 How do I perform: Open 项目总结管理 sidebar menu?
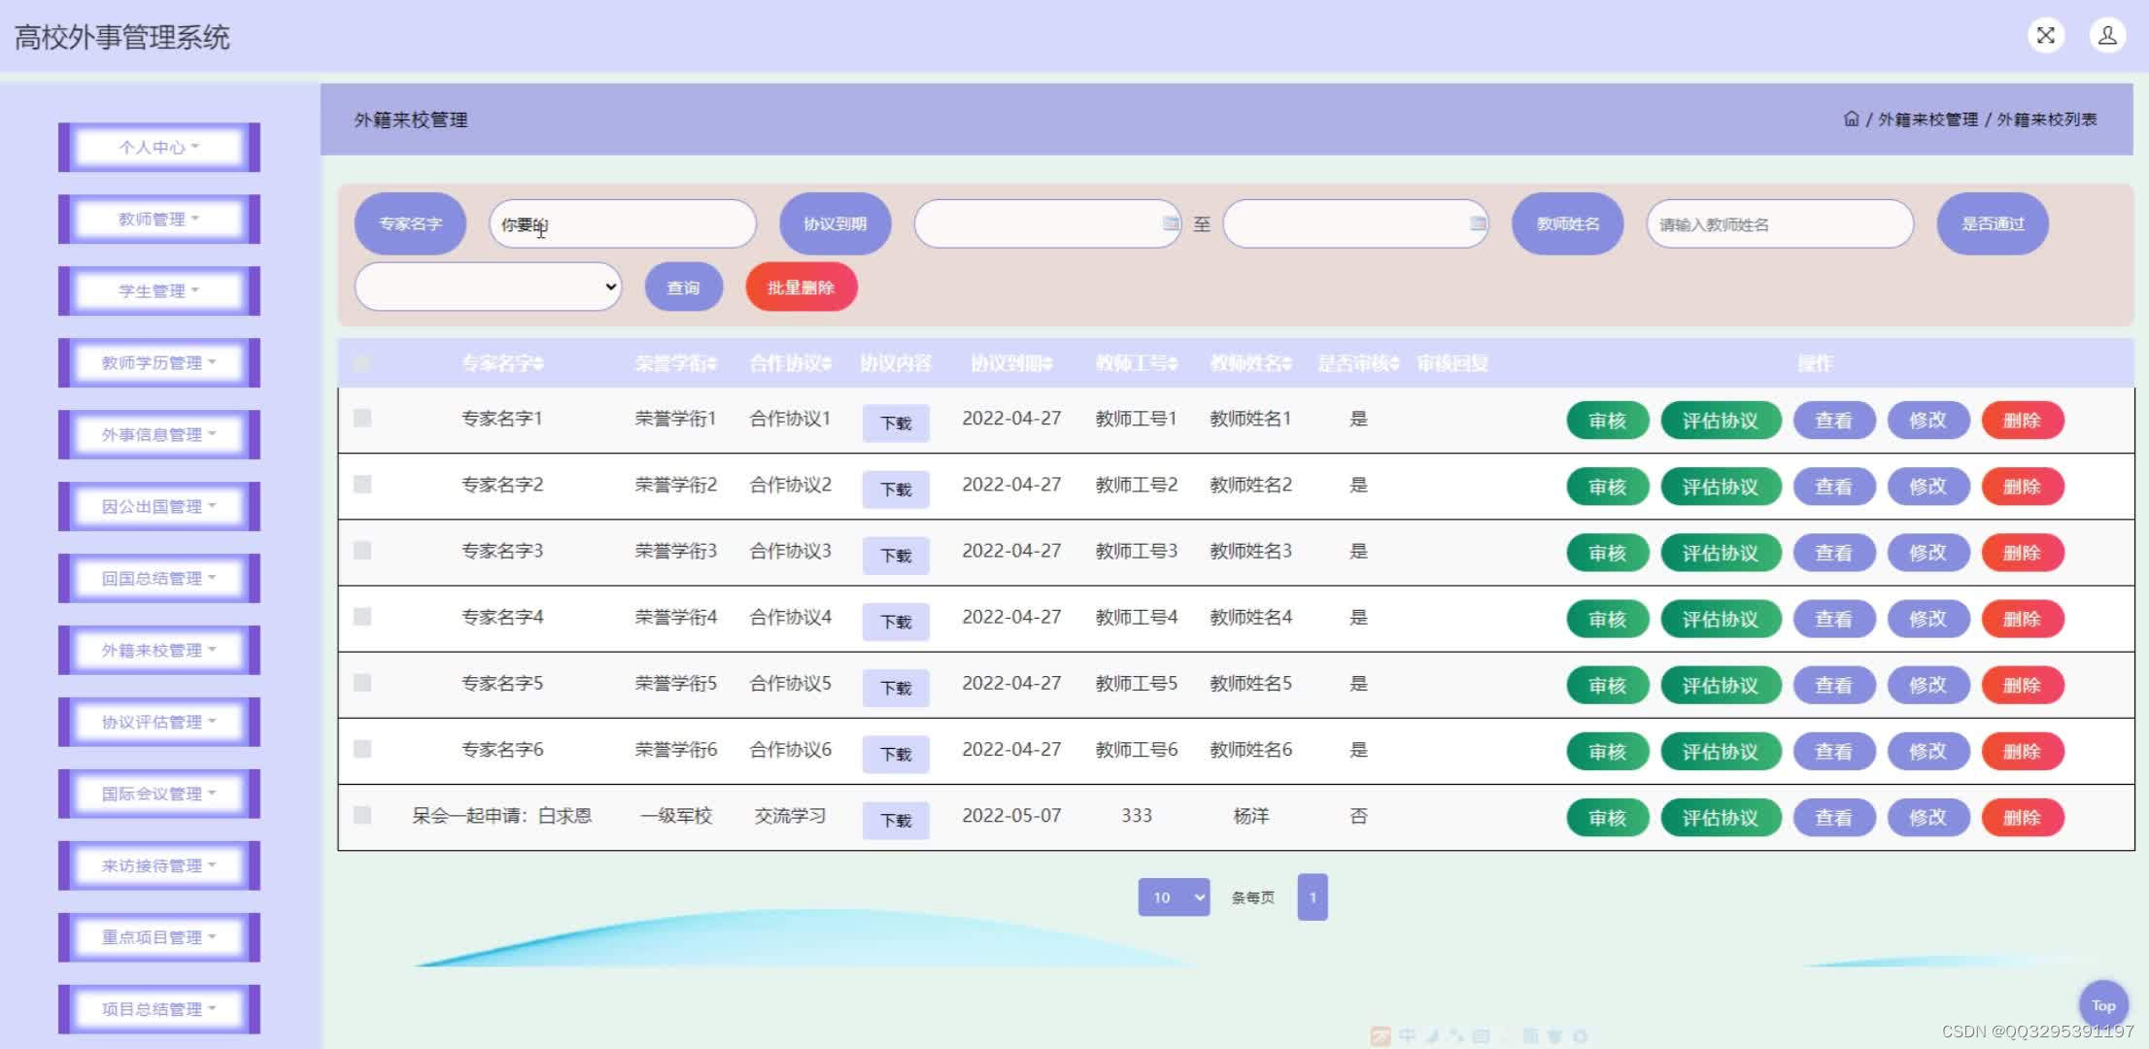(159, 1009)
